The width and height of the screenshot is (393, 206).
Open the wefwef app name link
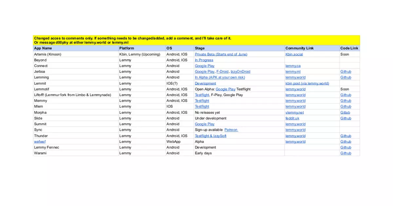tap(40, 142)
